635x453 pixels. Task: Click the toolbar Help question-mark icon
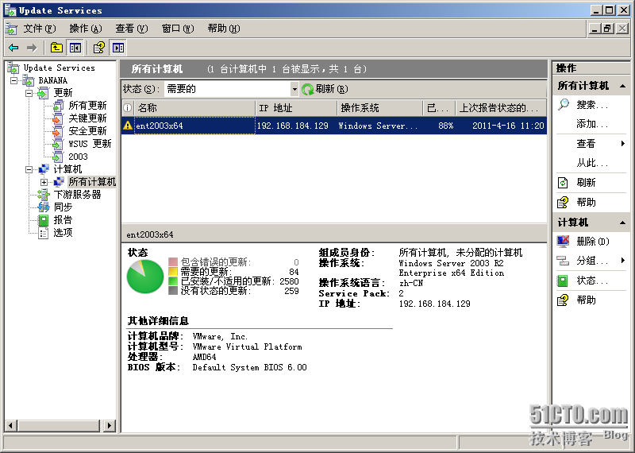click(98, 48)
